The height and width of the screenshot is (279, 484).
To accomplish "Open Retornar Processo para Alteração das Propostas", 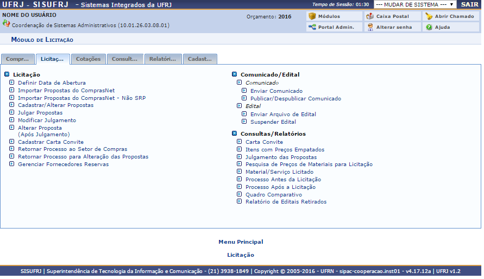I will [x=83, y=157].
